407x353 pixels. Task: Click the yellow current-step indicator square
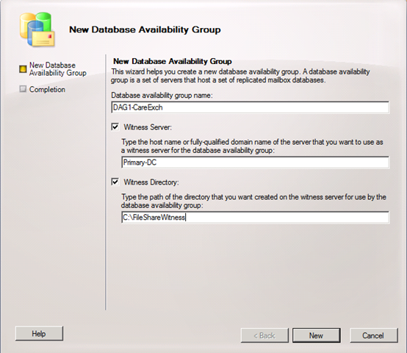(x=23, y=69)
